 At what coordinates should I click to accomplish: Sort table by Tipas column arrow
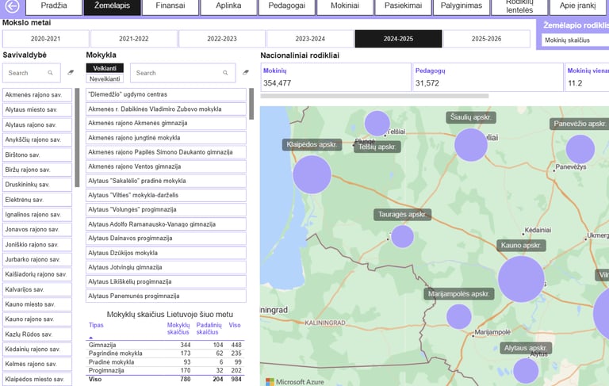90,338
